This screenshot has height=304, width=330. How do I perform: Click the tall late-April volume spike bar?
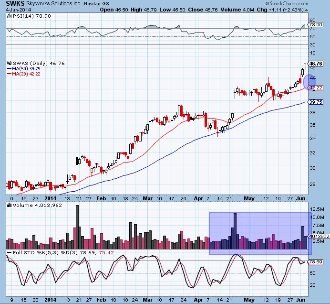click(235, 231)
